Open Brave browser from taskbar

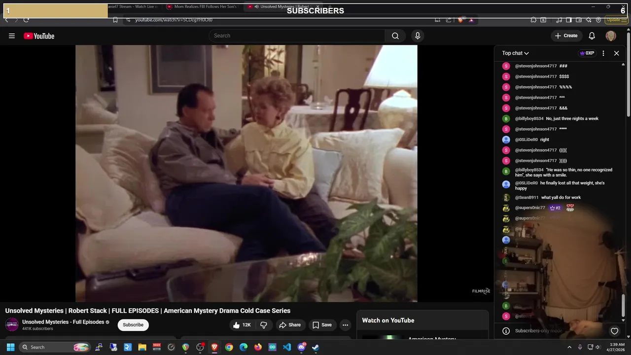pos(214,347)
